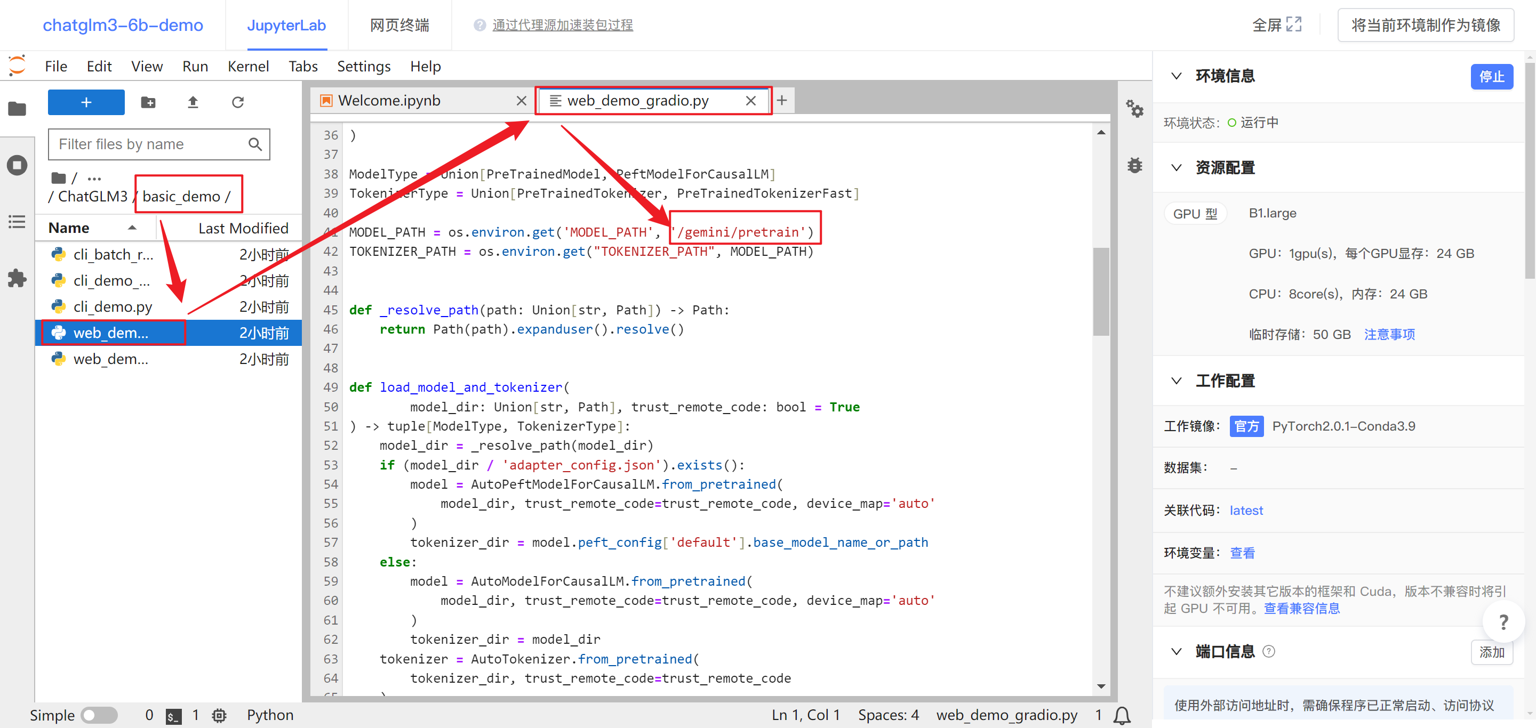
Task: Click 将当前环境制作为镜像 button
Action: pyautogui.click(x=1426, y=25)
